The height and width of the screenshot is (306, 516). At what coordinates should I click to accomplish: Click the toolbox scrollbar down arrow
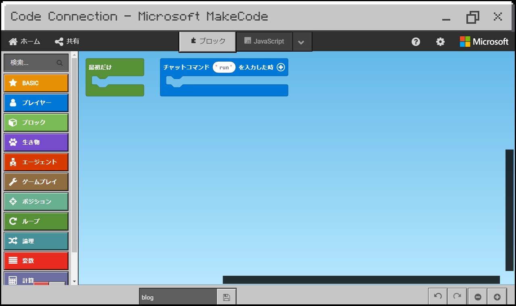[x=74, y=281]
